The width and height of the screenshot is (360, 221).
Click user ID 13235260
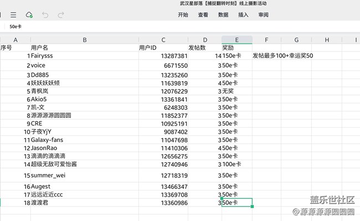pyautogui.click(x=163, y=75)
